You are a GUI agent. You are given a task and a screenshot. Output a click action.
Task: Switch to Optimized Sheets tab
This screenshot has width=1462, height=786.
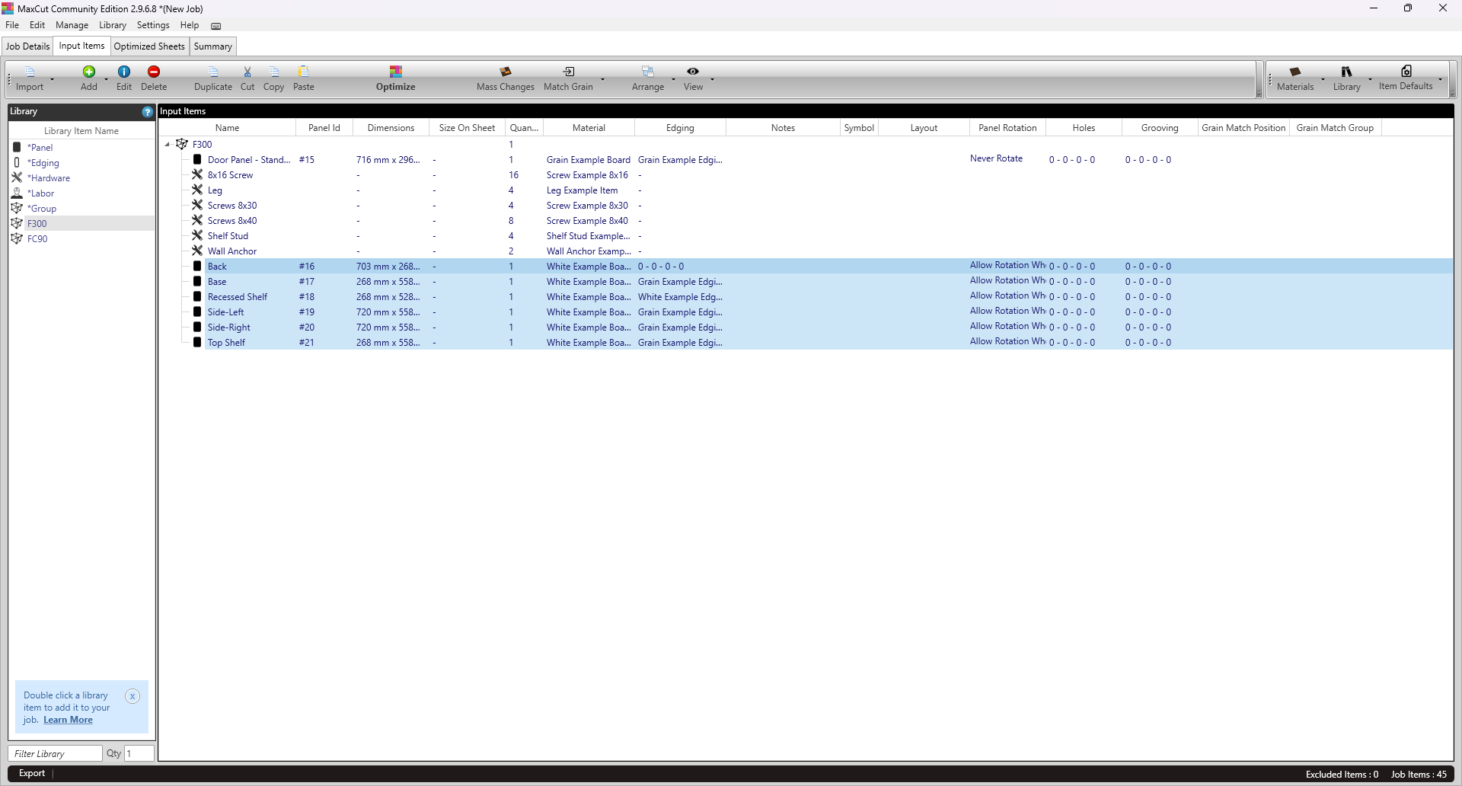[x=149, y=46]
